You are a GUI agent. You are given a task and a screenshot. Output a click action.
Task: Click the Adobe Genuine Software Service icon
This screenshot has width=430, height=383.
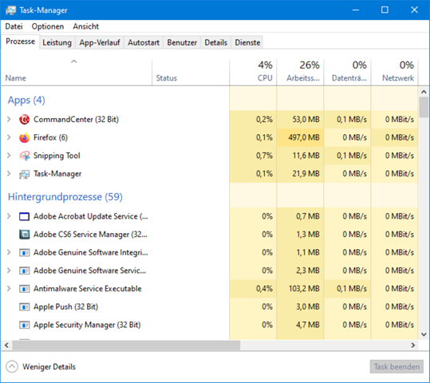(x=24, y=270)
